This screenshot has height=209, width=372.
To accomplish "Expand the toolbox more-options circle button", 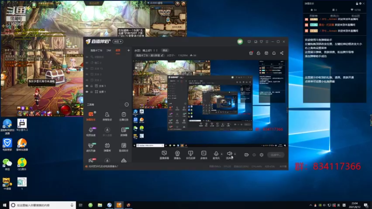I will [x=126, y=104].
